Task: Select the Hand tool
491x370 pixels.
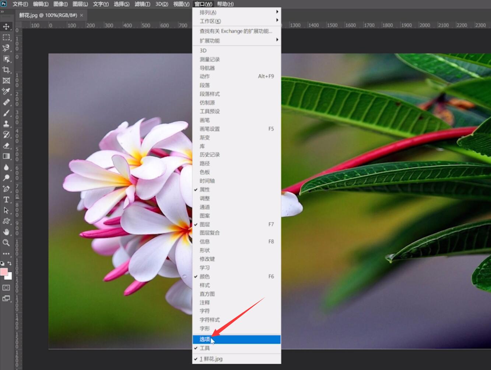Action: click(6, 232)
